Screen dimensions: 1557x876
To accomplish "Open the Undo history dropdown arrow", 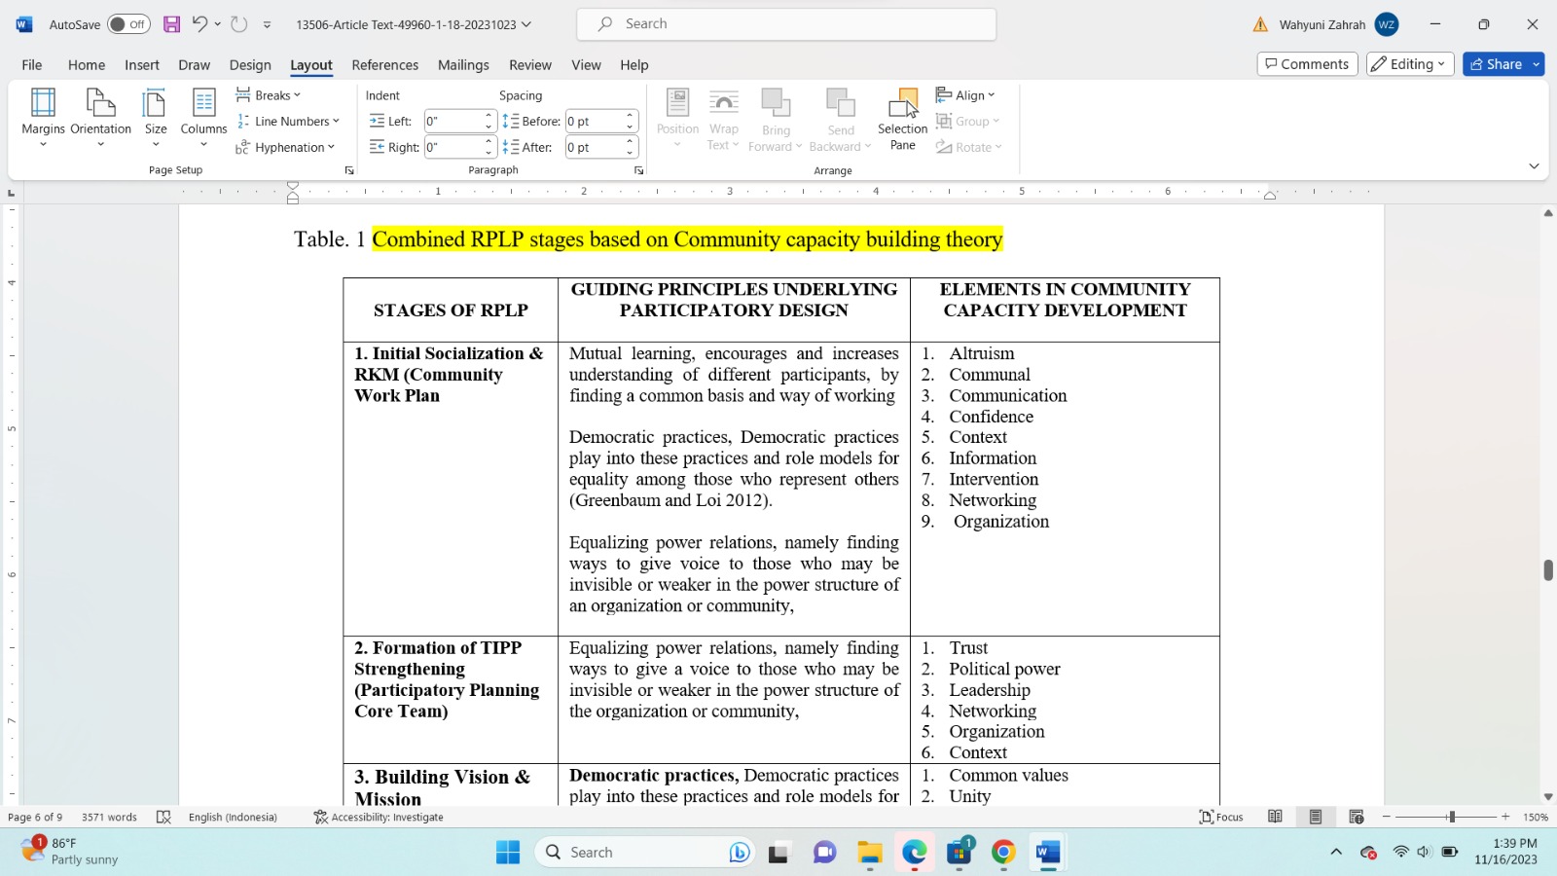I will [218, 24].
